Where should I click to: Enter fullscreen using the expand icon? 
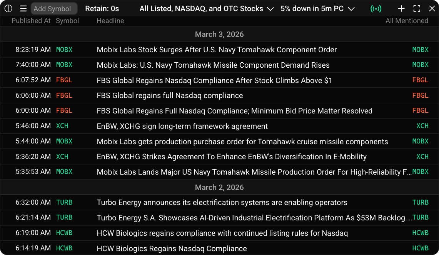(x=417, y=8)
